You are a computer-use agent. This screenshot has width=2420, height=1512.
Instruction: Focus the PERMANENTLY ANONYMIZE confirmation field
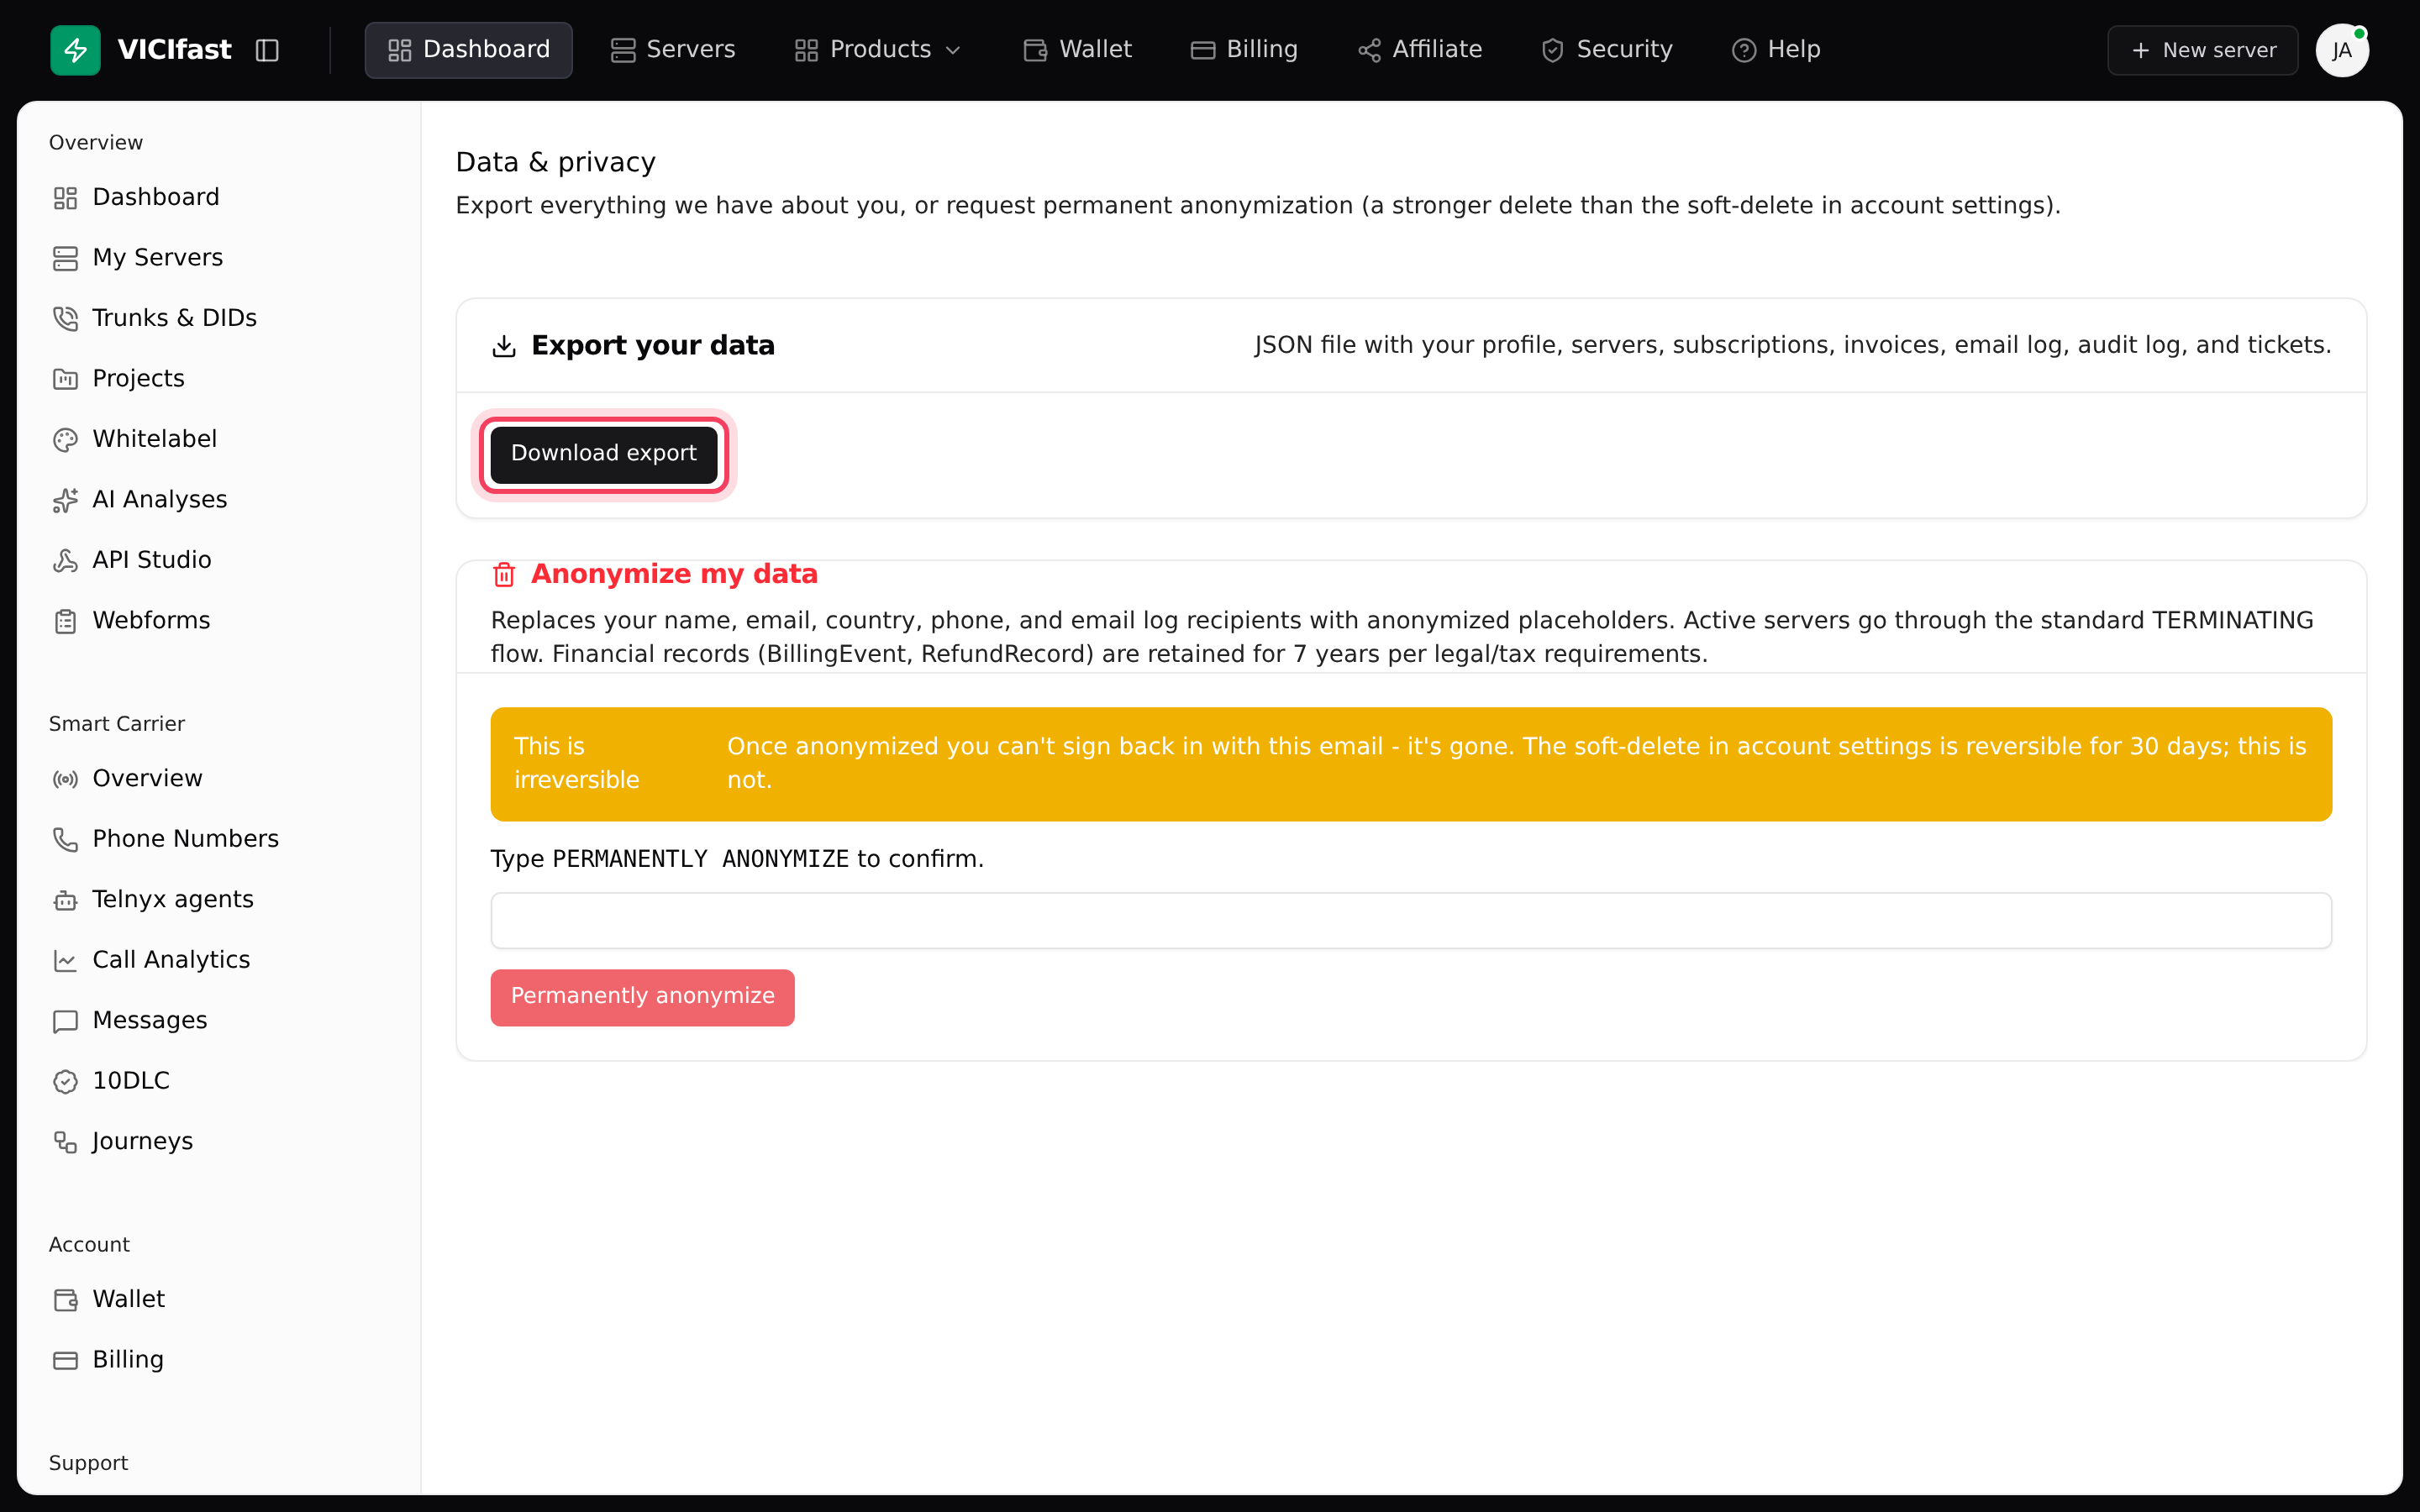1411,920
